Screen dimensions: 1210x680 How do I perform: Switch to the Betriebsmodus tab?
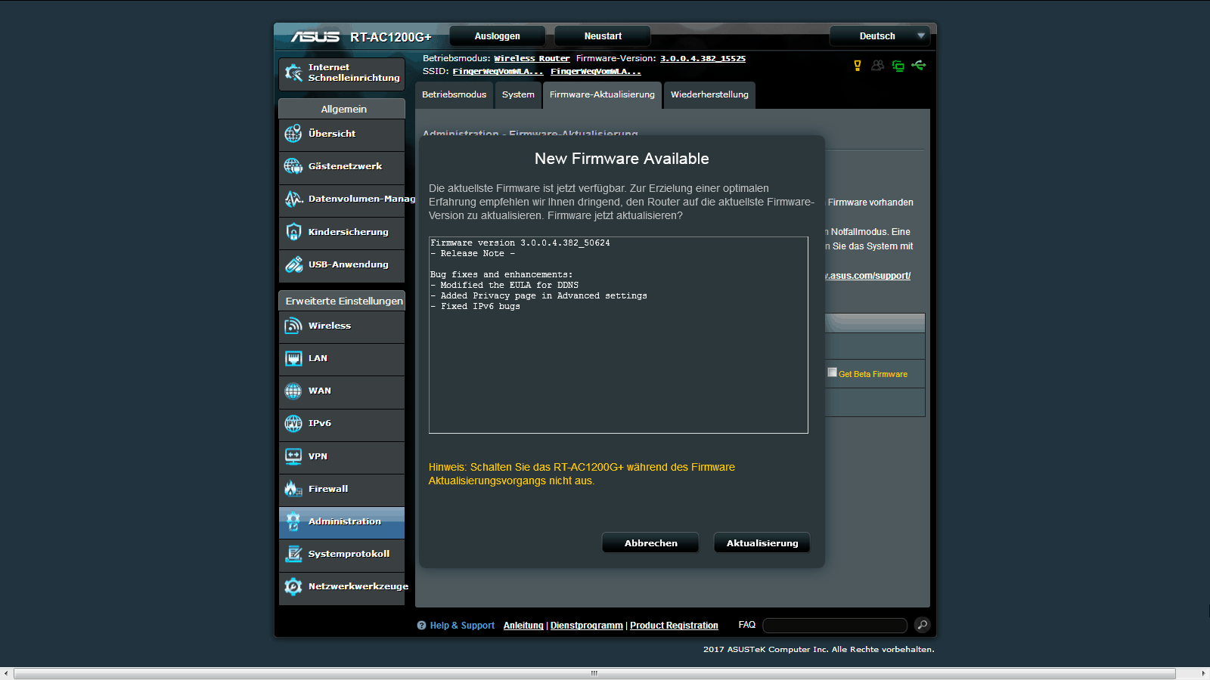[x=454, y=95]
